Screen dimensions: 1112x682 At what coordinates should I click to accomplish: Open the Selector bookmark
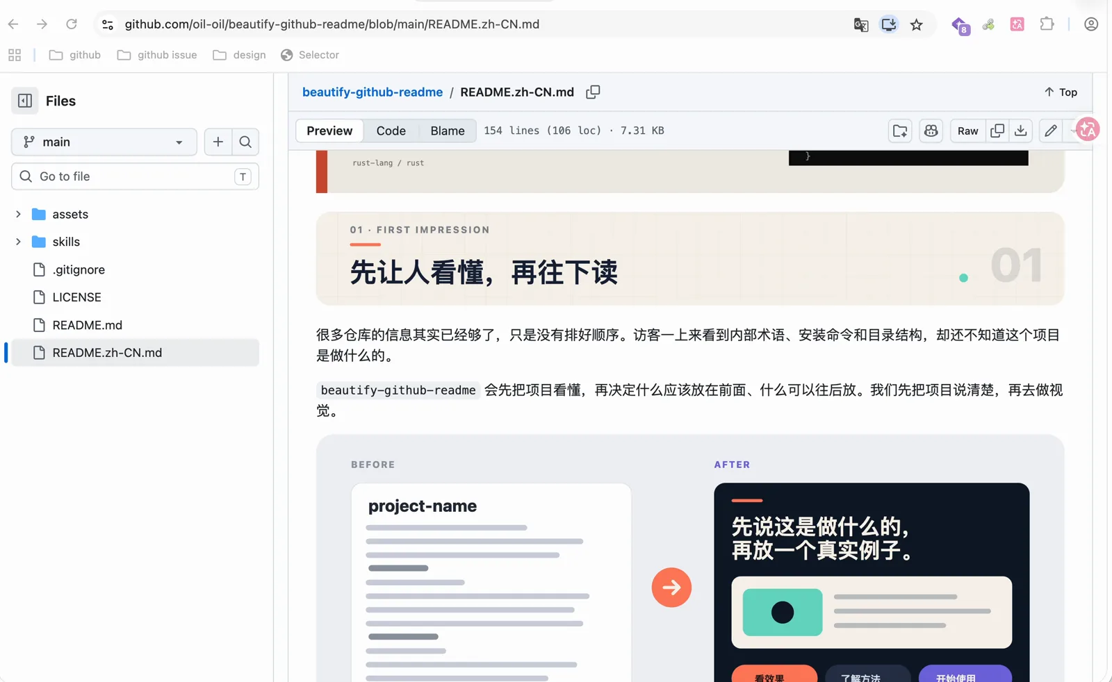point(310,55)
